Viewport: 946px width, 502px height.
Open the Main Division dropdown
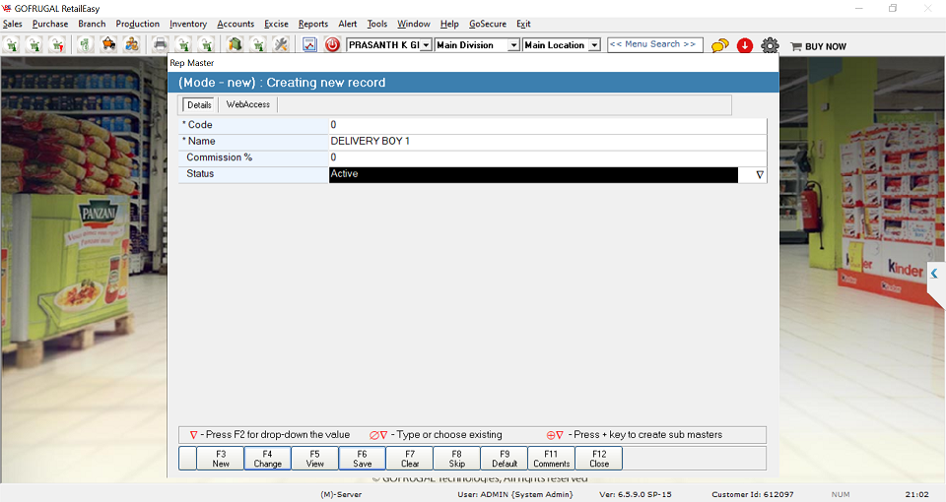pyautogui.click(x=513, y=45)
